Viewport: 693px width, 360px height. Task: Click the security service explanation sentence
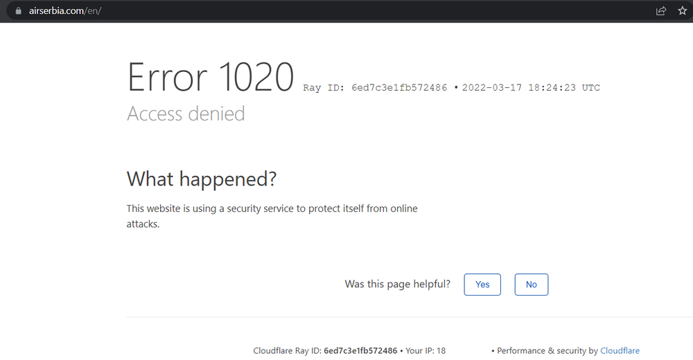pos(272,208)
